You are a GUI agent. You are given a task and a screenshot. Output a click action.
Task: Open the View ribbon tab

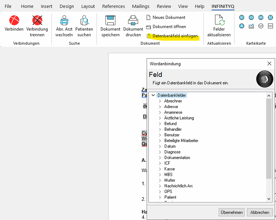[x=183, y=6]
